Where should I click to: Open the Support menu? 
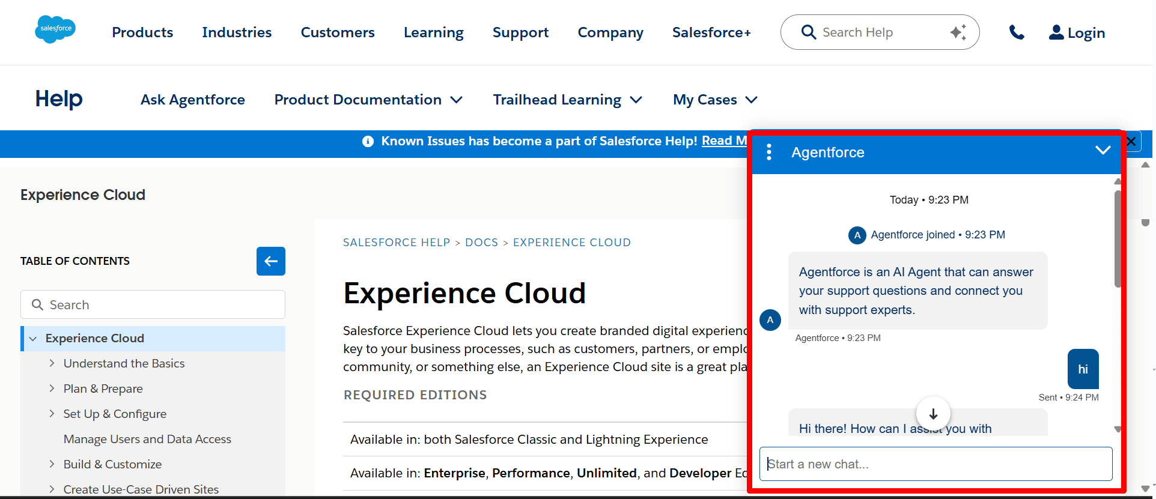point(520,32)
